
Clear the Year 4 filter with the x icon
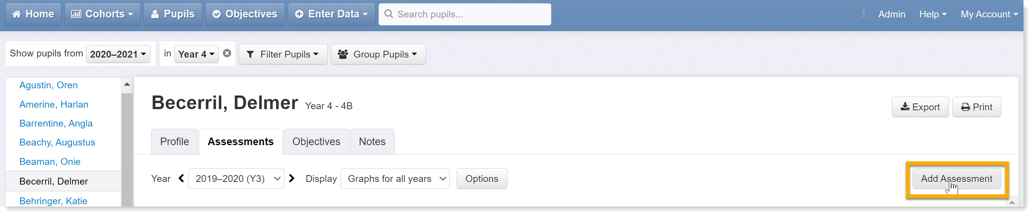click(x=227, y=53)
